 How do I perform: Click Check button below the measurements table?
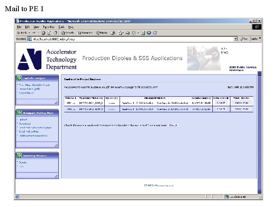click(x=173, y=125)
